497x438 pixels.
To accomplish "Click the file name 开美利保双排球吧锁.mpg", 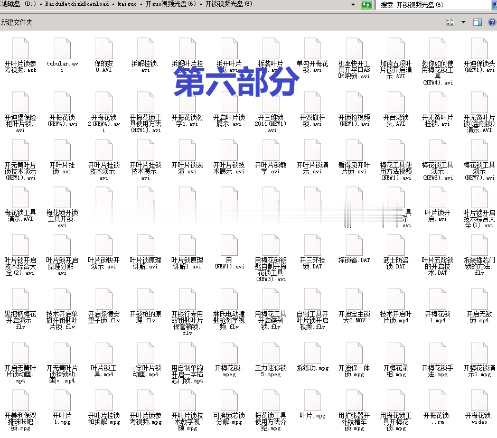I will point(20,422).
